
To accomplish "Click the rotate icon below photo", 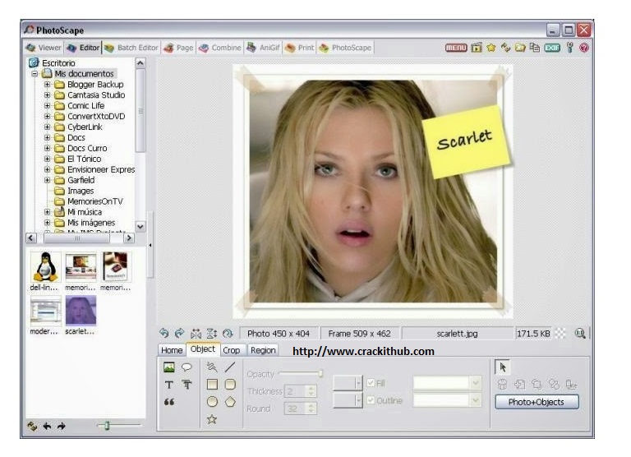I will (x=228, y=334).
